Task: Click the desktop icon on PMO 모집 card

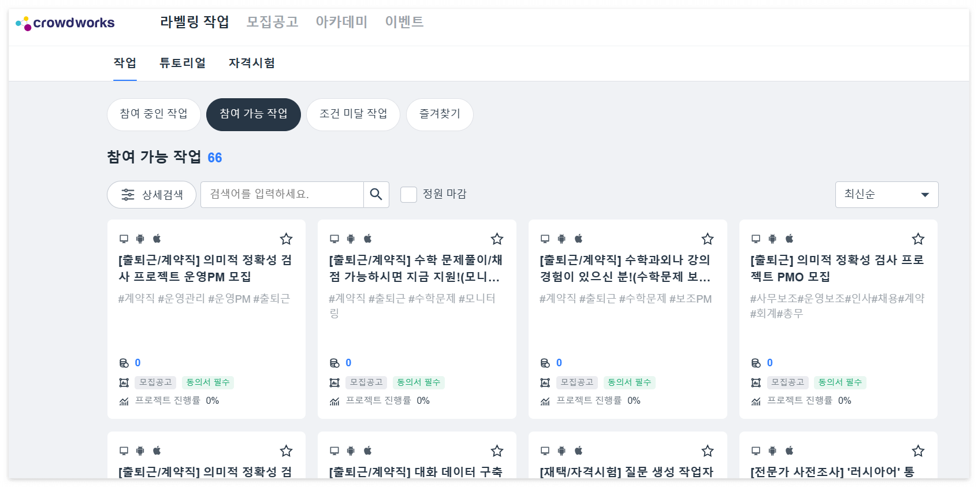Action: pyautogui.click(x=756, y=239)
